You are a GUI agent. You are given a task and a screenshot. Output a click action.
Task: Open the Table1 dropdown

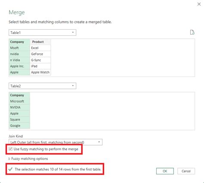(x=42, y=33)
